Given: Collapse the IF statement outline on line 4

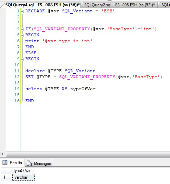Looking at the screenshot, I should (x=22, y=29).
